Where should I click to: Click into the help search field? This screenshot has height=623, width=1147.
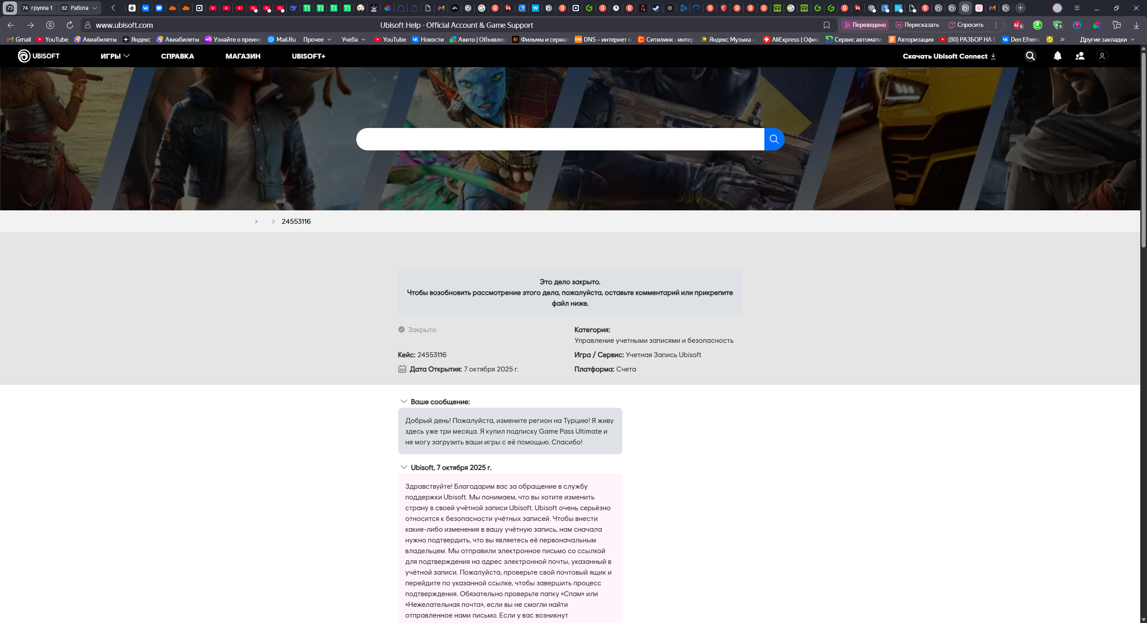click(560, 139)
